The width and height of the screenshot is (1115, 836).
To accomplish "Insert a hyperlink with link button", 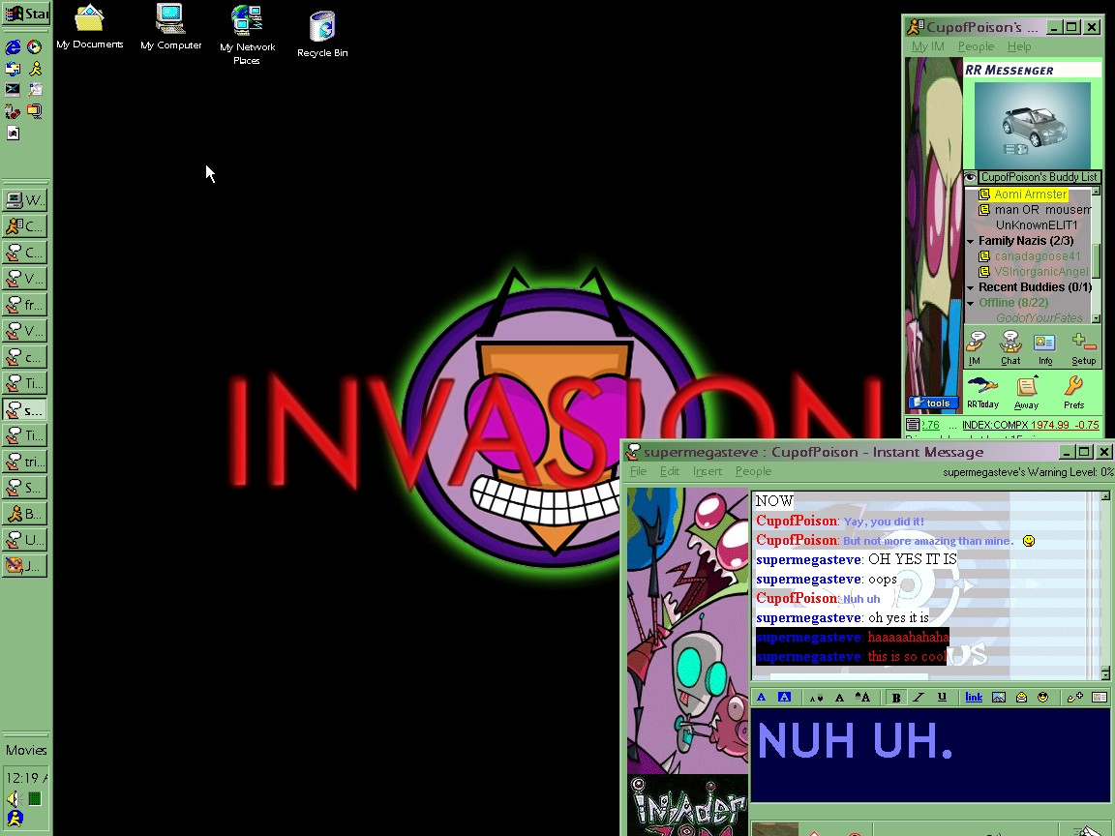I will [x=974, y=698].
